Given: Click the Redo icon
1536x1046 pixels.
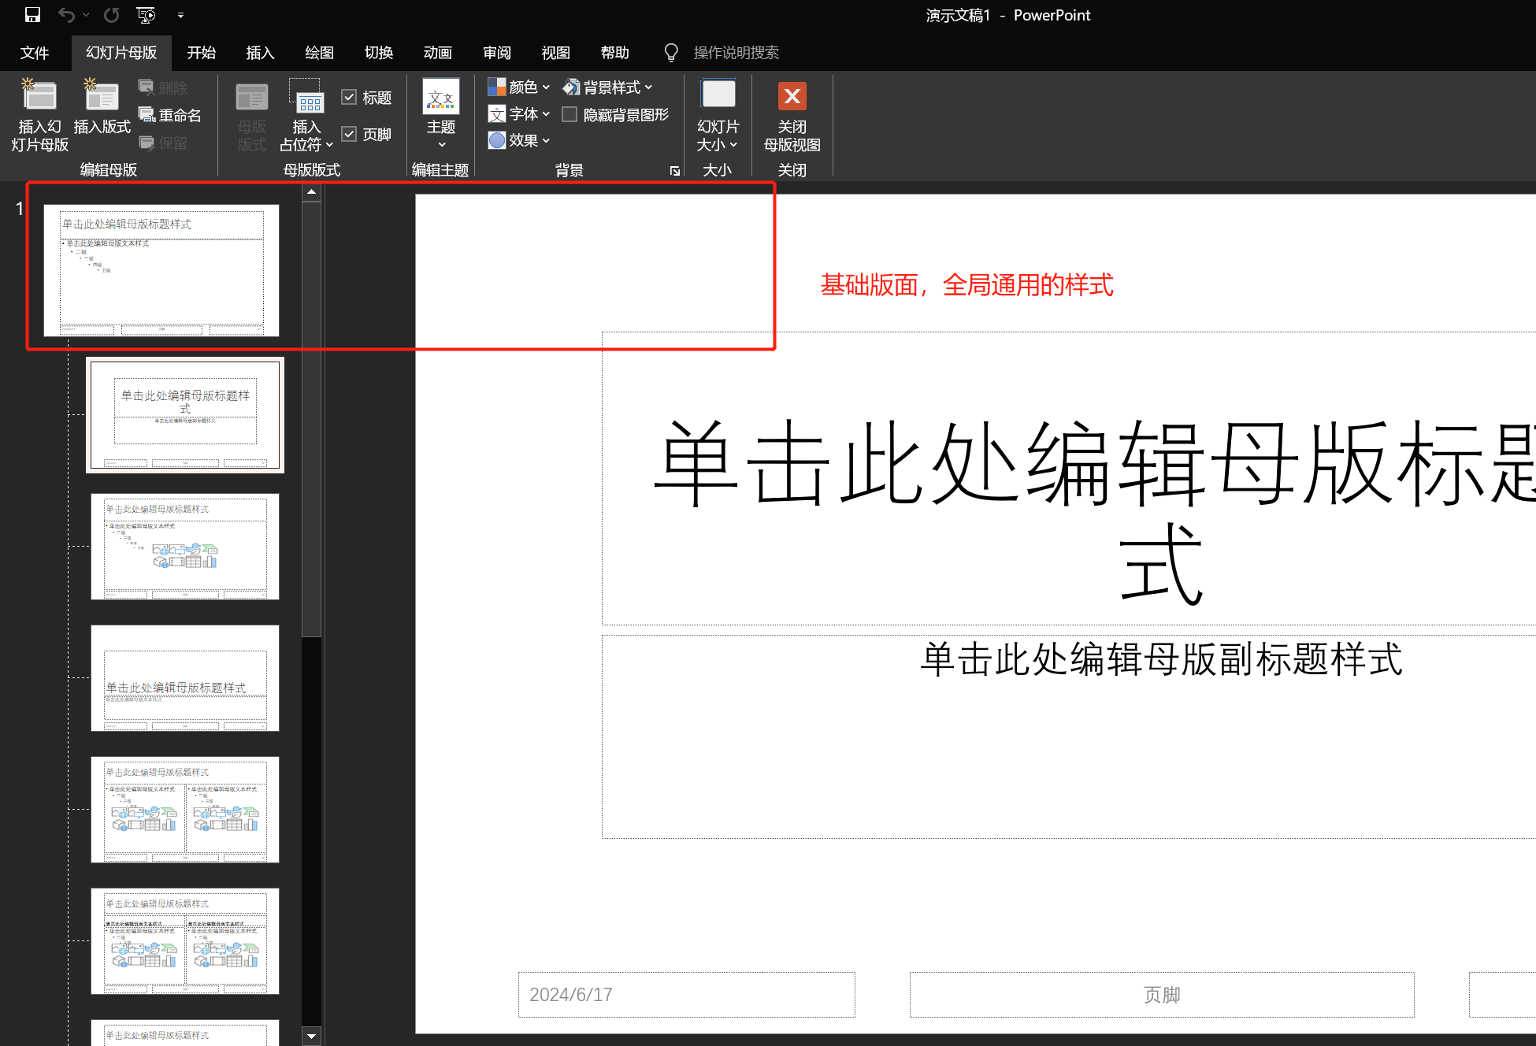Looking at the screenshot, I should coord(112,14).
